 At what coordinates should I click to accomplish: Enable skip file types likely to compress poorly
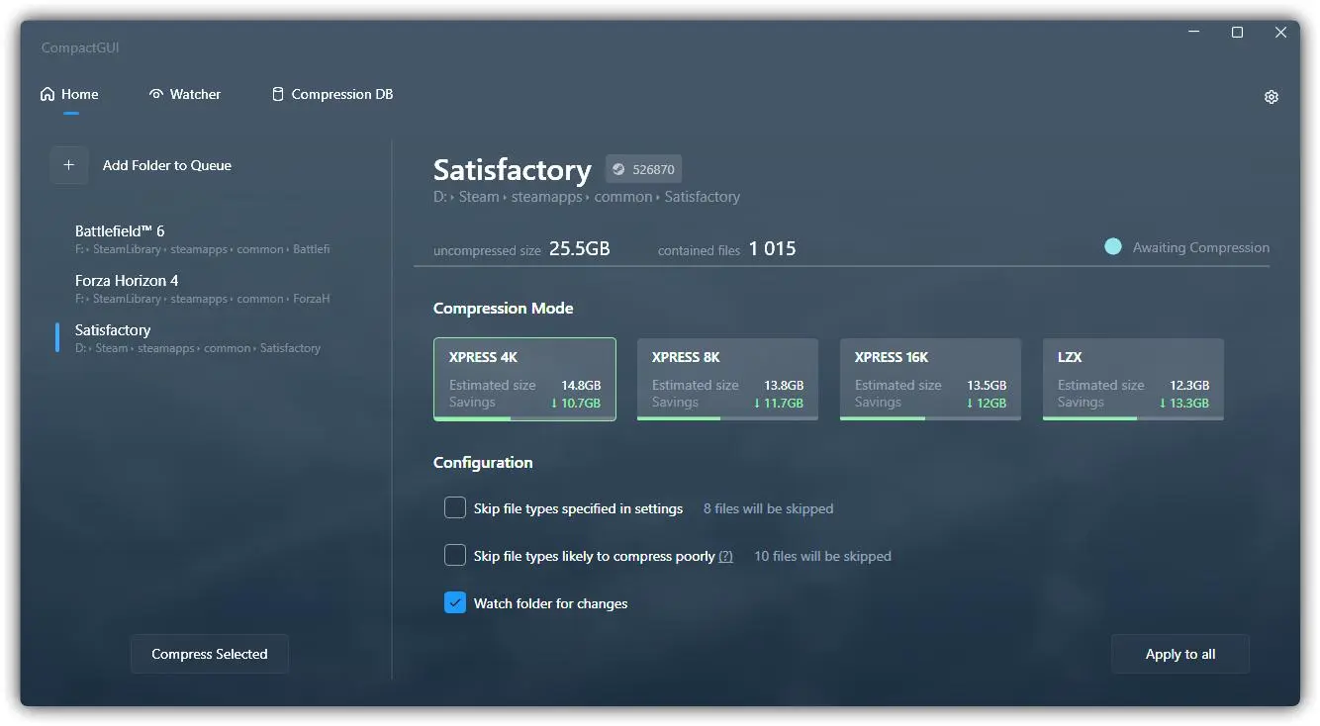point(455,556)
